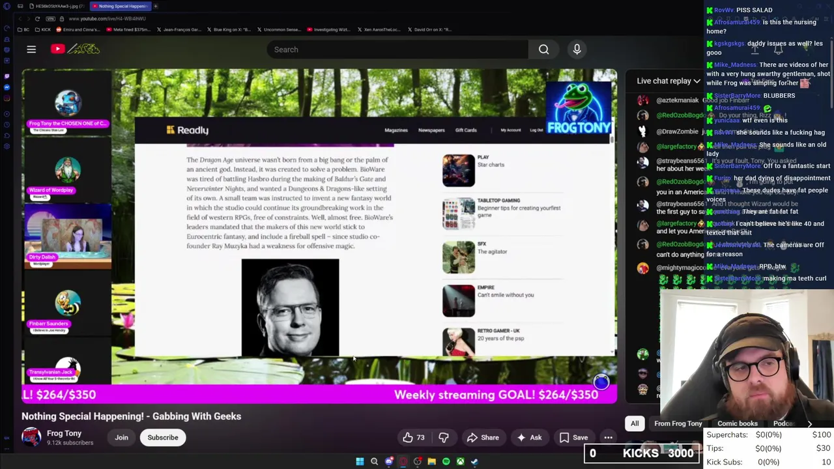Click the Subscribe button
Screen dimensions: 834x469
tap(163, 438)
